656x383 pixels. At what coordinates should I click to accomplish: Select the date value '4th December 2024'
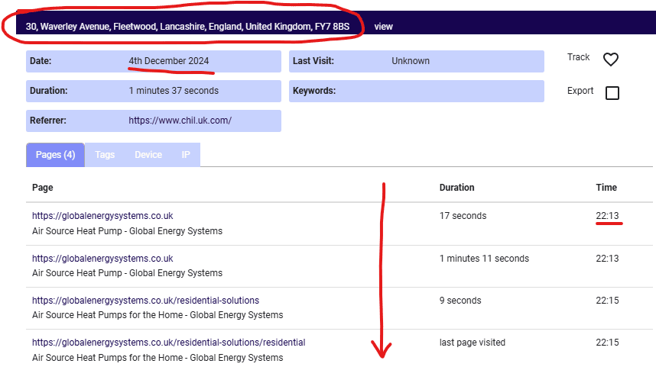[169, 61]
